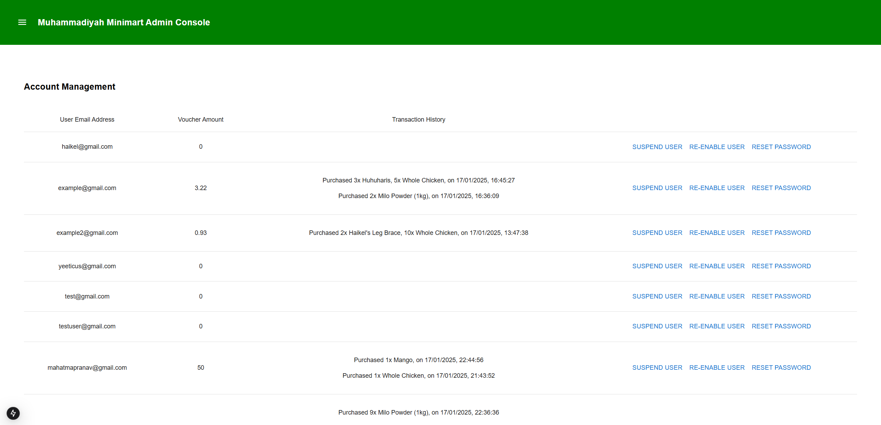
Task: Click the Voucher Amount column header
Action: 200,120
